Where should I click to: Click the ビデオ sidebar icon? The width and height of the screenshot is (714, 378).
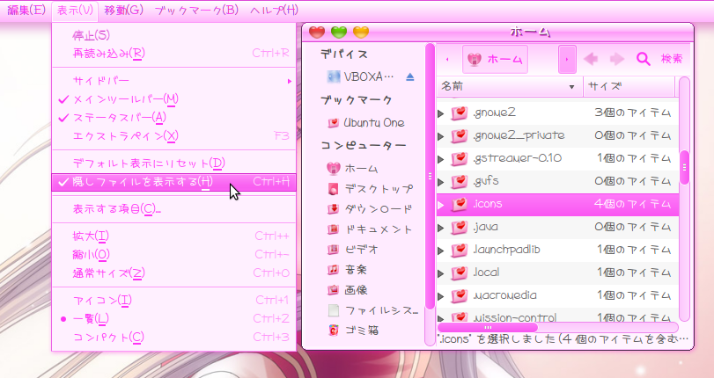334,250
